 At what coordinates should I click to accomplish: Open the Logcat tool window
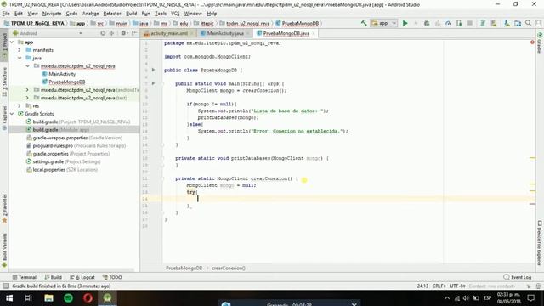point(82,277)
